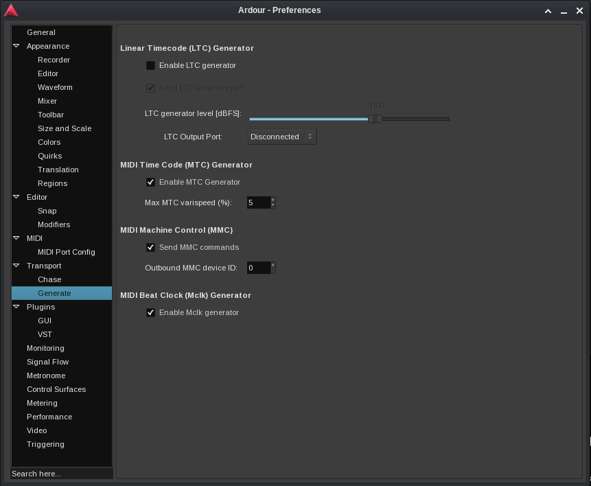This screenshot has width=591, height=486.
Task: Open the LTC Output Port dropdown
Action: pyautogui.click(x=281, y=137)
